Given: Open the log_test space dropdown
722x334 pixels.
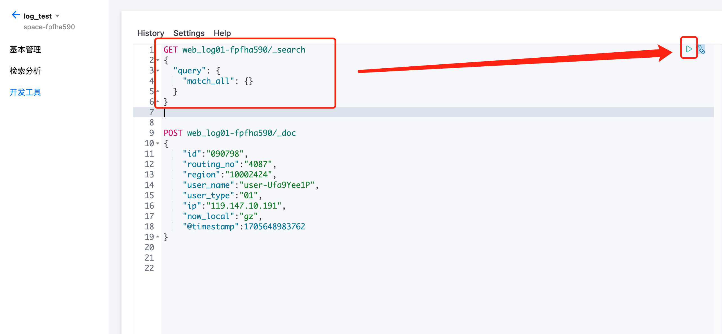Looking at the screenshot, I should (x=57, y=16).
